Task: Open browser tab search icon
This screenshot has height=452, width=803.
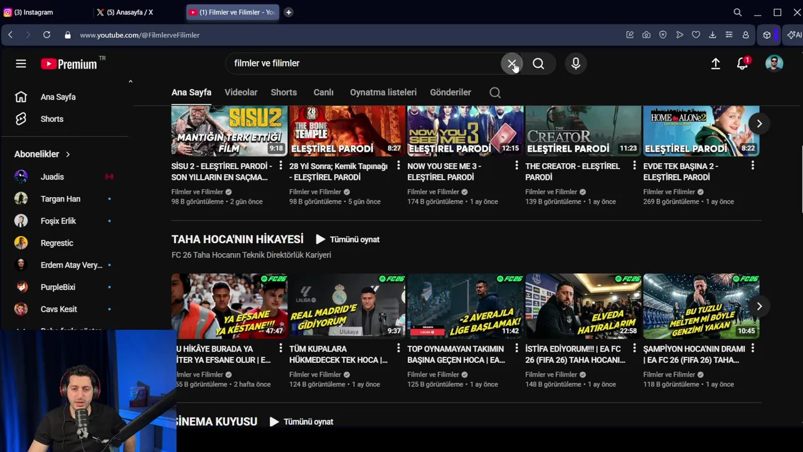Action: [x=738, y=12]
